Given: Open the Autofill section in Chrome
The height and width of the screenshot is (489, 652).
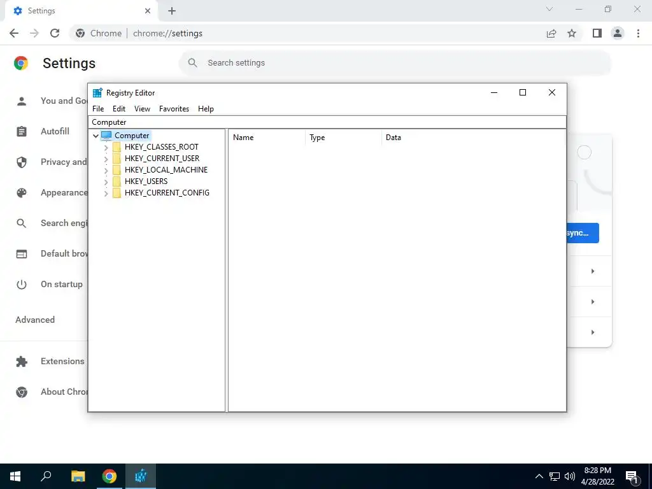Looking at the screenshot, I should (55, 131).
